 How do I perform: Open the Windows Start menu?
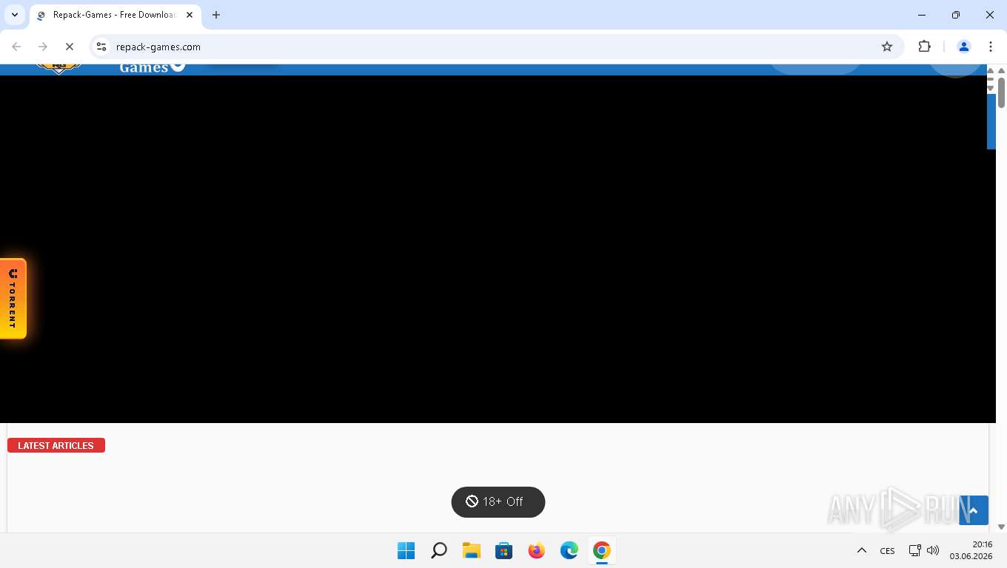tap(407, 551)
